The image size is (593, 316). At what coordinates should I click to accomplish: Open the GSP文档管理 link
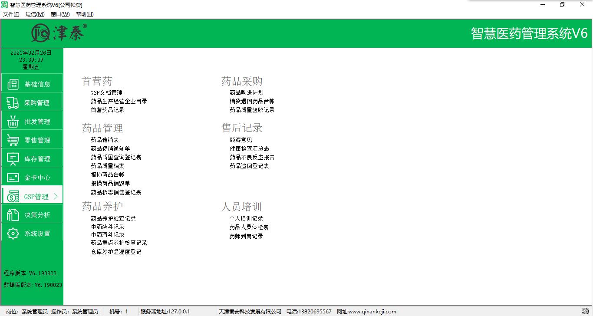pos(106,92)
